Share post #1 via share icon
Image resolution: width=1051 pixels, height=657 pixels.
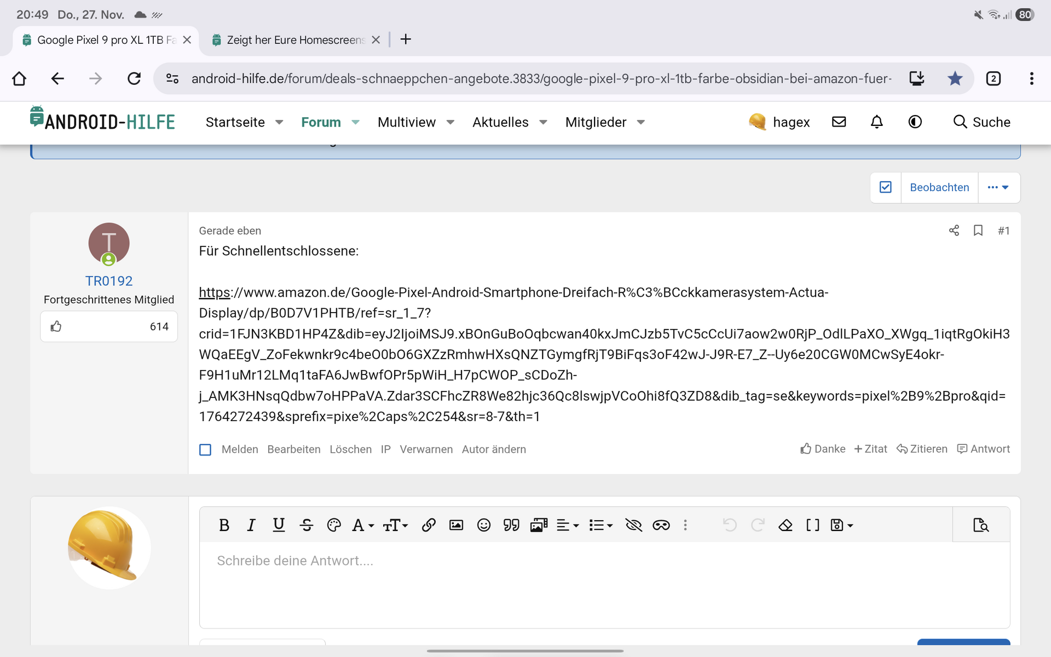tap(954, 230)
